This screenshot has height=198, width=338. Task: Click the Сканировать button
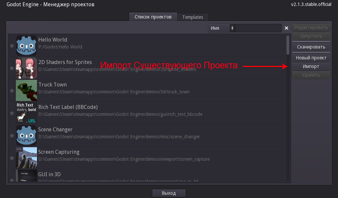pyautogui.click(x=311, y=47)
